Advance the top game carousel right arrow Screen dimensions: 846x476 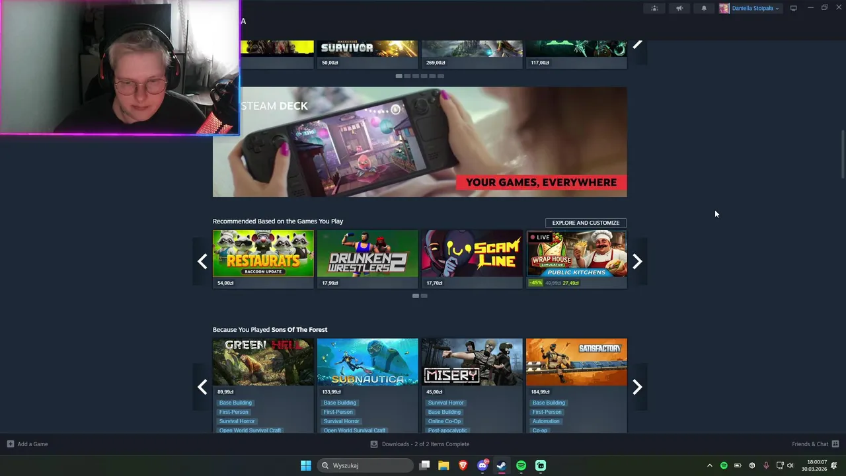(x=637, y=44)
